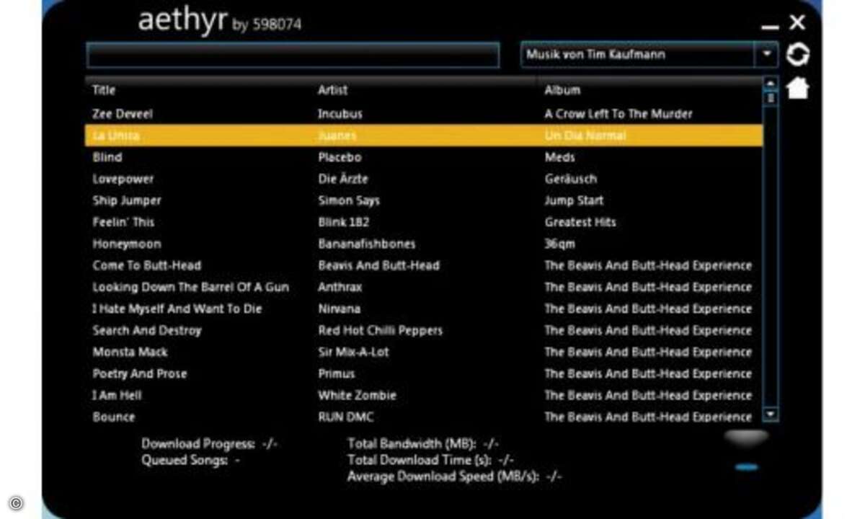Select the song Monsta Mack
This screenshot has height=519, width=865.
pyautogui.click(x=130, y=352)
